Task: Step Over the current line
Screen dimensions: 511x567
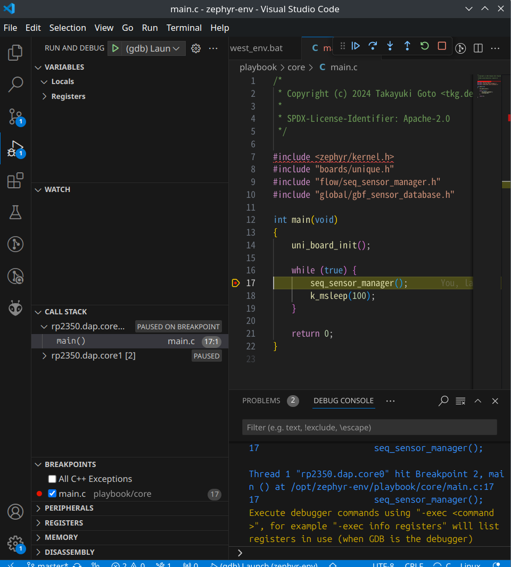Action: (373, 46)
